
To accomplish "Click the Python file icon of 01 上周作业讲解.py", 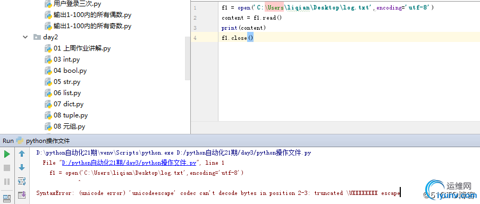I will [48, 48].
